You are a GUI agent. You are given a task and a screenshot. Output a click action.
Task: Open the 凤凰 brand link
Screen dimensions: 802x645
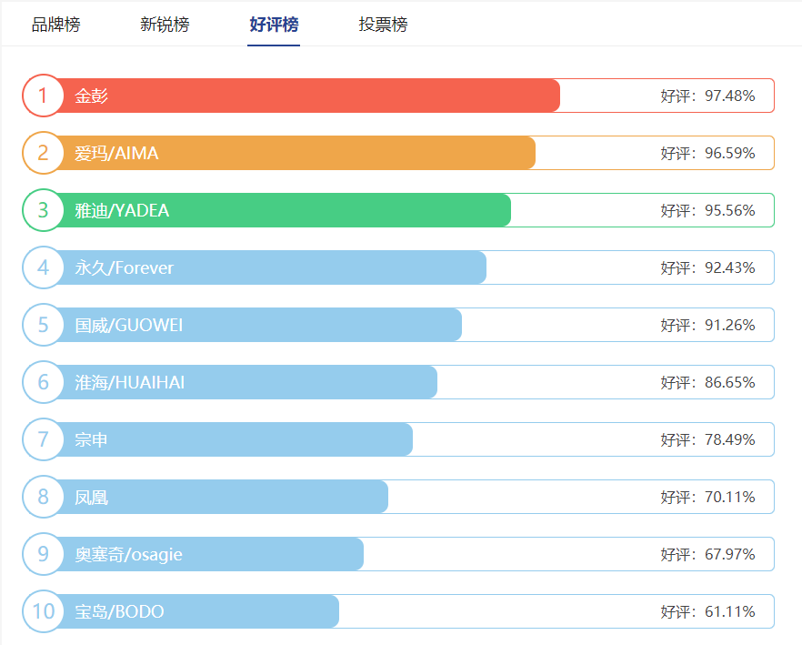(x=91, y=497)
